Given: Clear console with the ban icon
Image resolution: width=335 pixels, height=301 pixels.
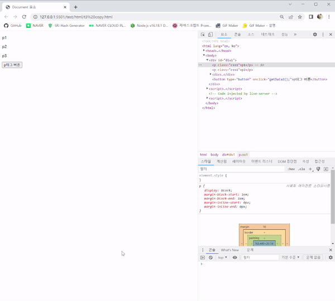Looking at the screenshot, I should (x=210, y=258).
